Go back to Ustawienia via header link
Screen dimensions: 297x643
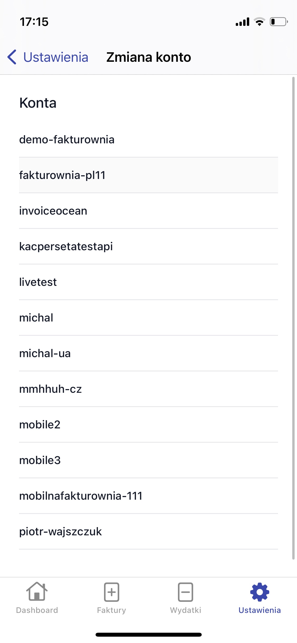coord(56,57)
